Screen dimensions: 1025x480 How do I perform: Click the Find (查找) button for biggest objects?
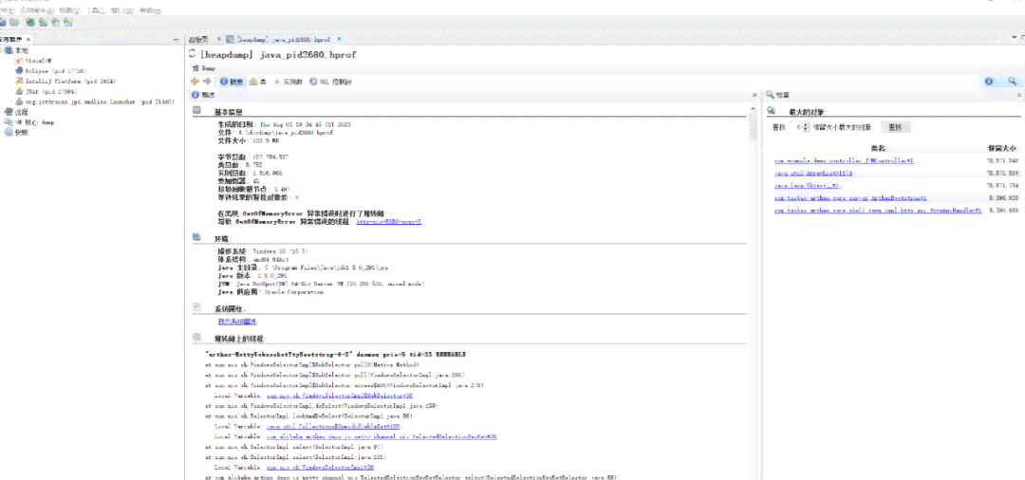pyautogui.click(x=896, y=127)
